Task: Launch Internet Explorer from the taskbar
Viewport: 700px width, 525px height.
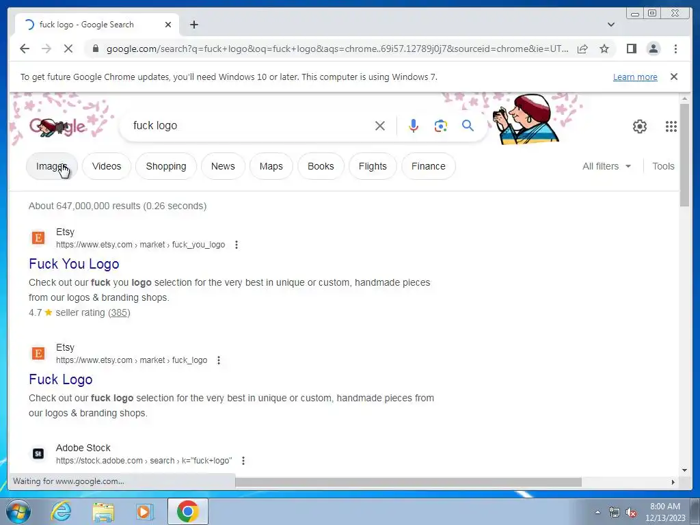Action: point(61,511)
